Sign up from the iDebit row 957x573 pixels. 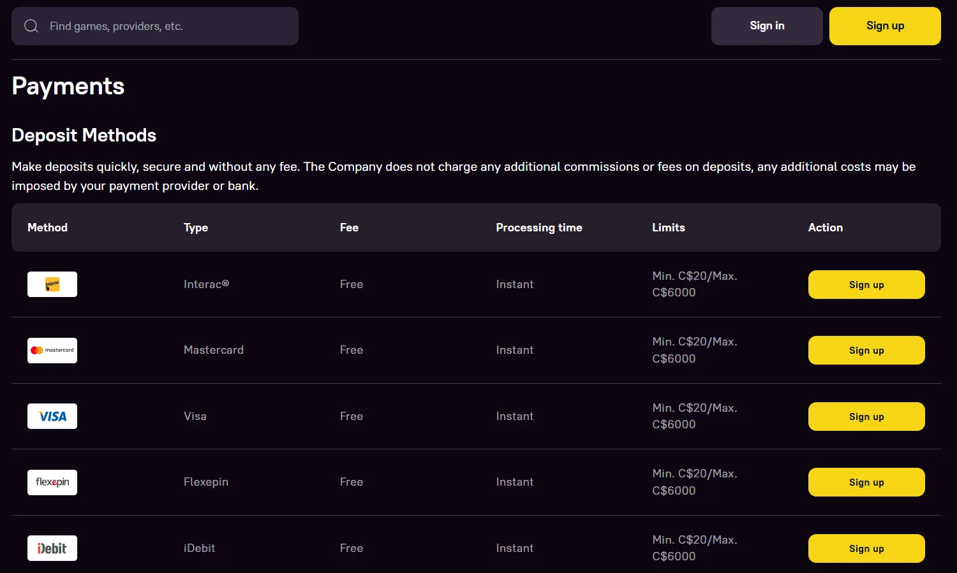pyautogui.click(x=866, y=548)
